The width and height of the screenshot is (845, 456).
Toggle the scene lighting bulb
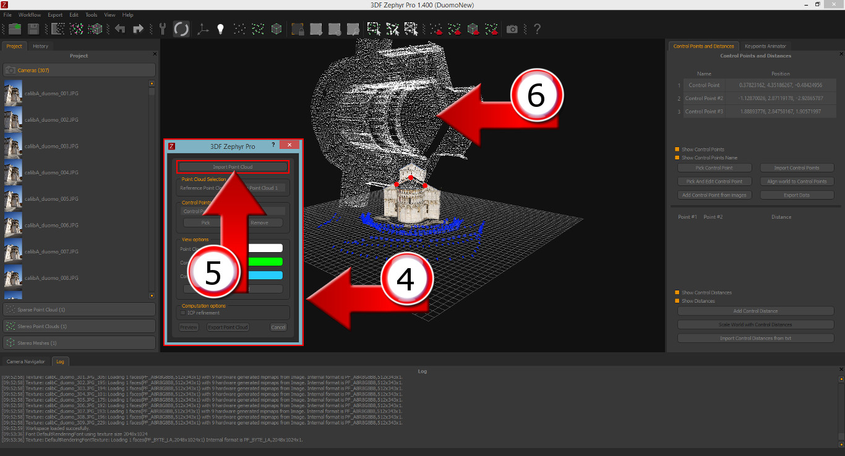(x=221, y=28)
